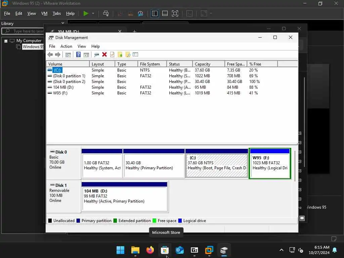This screenshot has width=344, height=258.
Task: Click the Disk 1 Removable label panel
Action: point(63,197)
